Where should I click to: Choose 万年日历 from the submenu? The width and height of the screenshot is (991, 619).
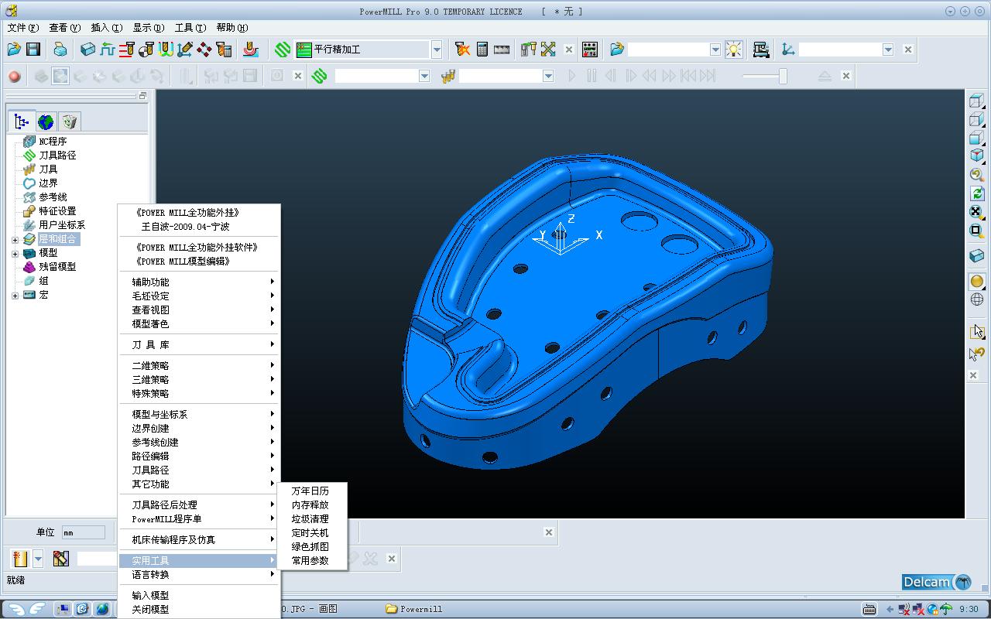[310, 491]
